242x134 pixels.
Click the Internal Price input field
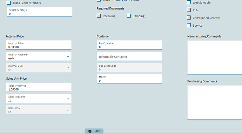click(x=39, y=45)
